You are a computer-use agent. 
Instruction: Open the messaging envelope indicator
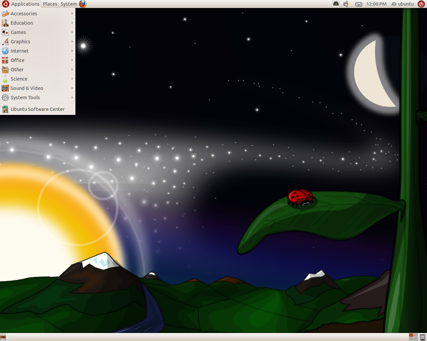[359, 4]
